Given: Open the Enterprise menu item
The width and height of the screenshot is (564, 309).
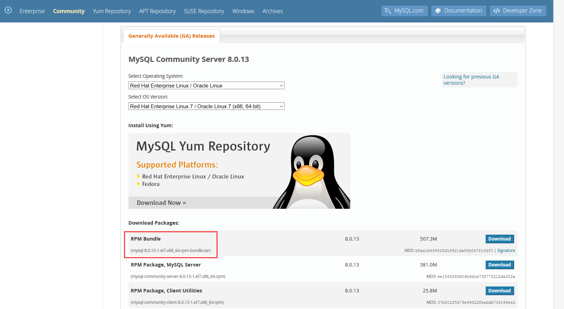Looking at the screenshot, I should (x=32, y=11).
